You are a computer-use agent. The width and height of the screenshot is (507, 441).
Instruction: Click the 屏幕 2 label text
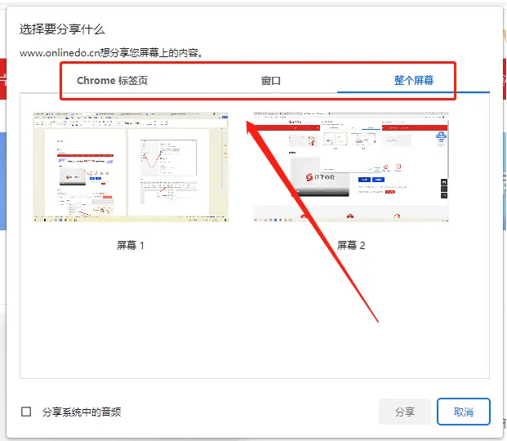pyautogui.click(x=351, y=245)
